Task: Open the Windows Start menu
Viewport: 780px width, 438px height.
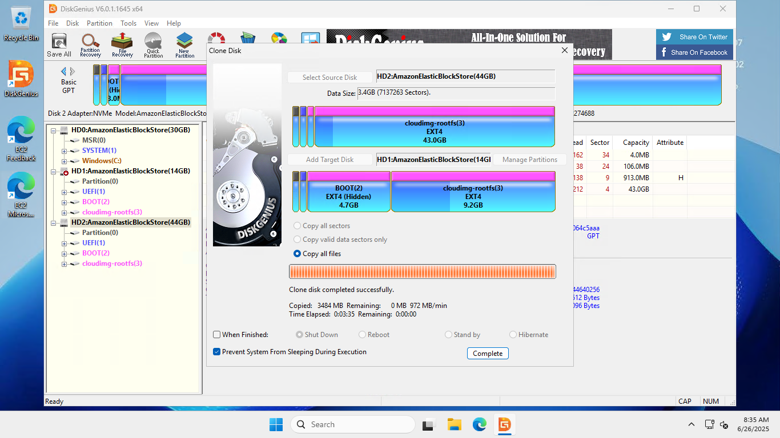Action: click(x=276, y=424)
